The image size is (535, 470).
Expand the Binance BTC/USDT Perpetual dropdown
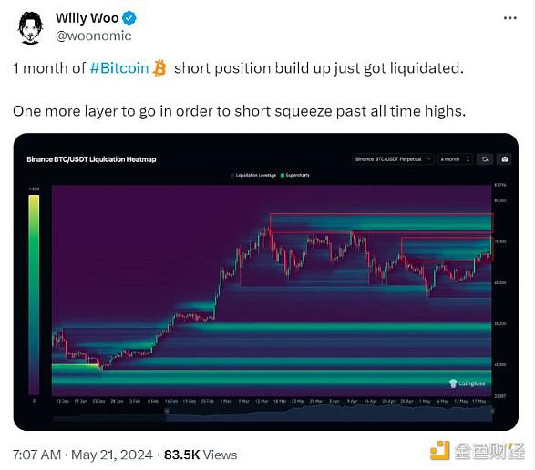393,159
